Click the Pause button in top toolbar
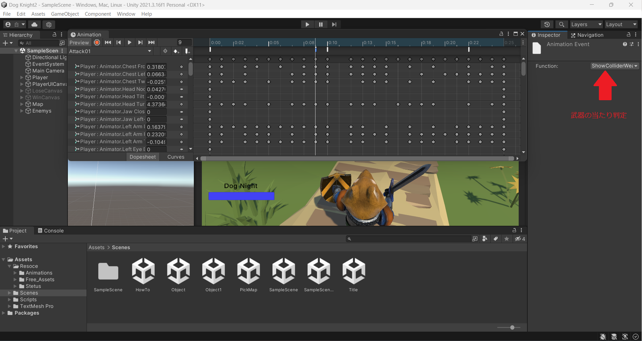 [320, 24]
